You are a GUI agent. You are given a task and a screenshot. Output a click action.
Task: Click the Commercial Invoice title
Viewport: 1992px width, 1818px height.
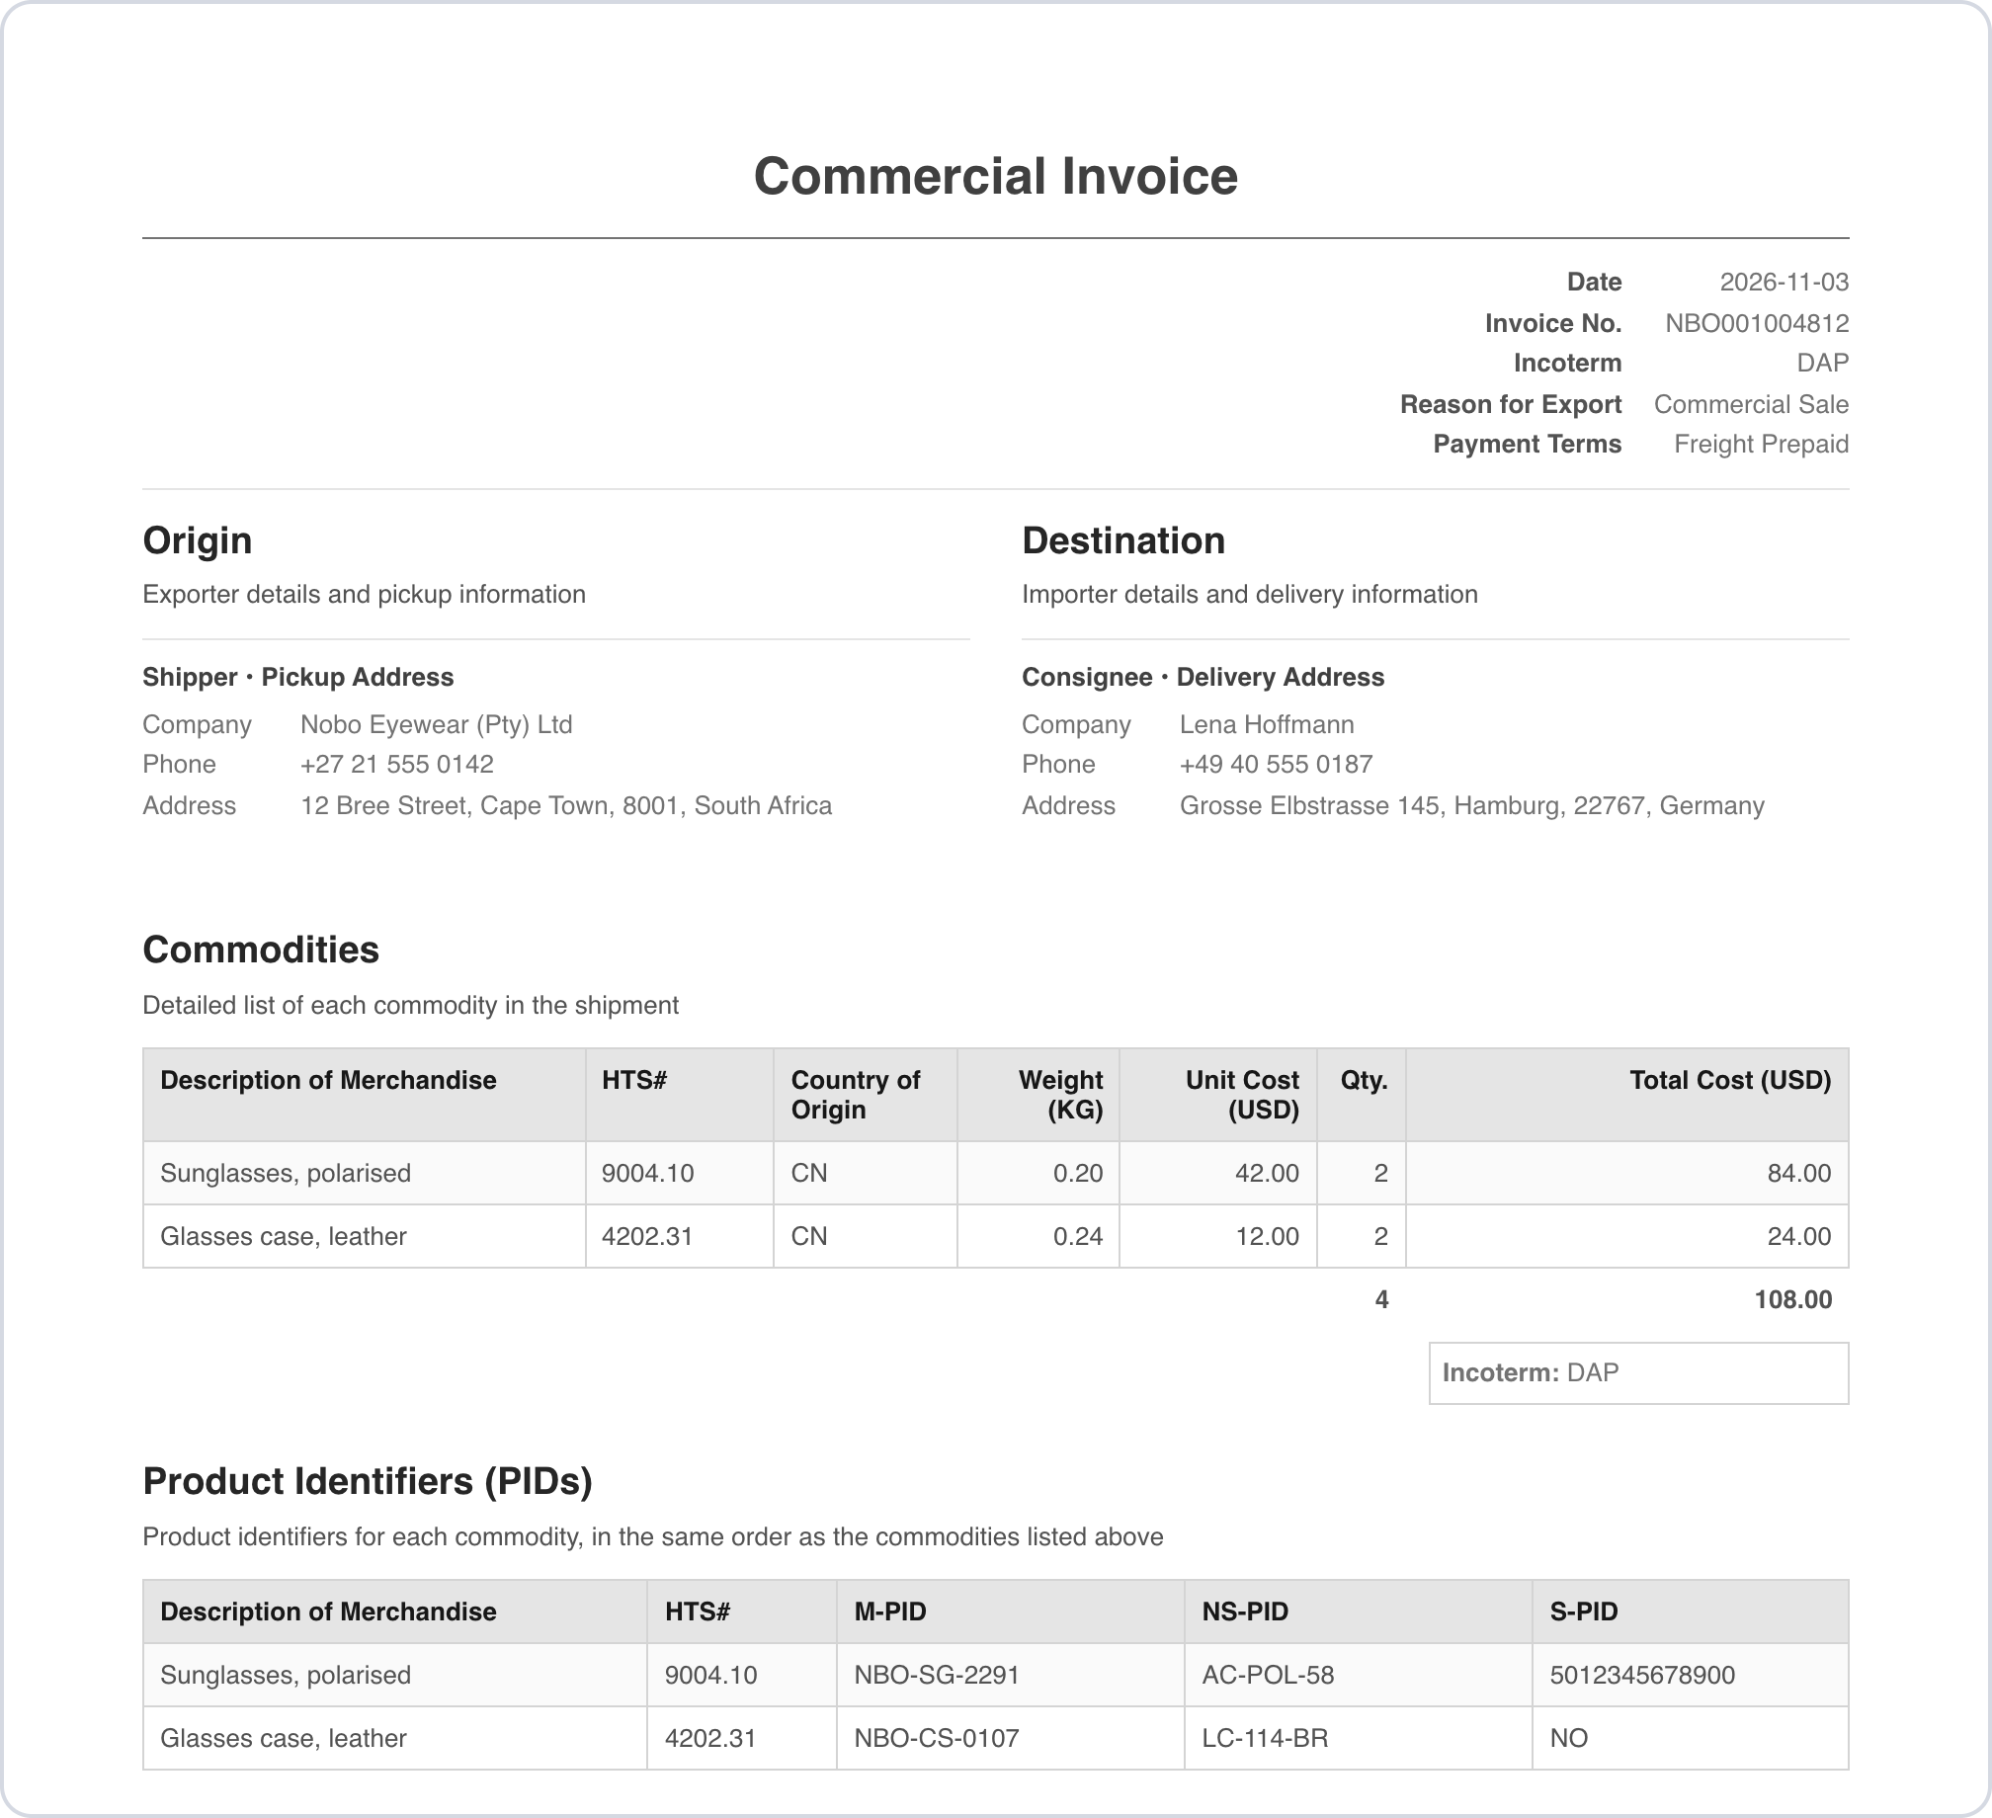click(995, 177)
